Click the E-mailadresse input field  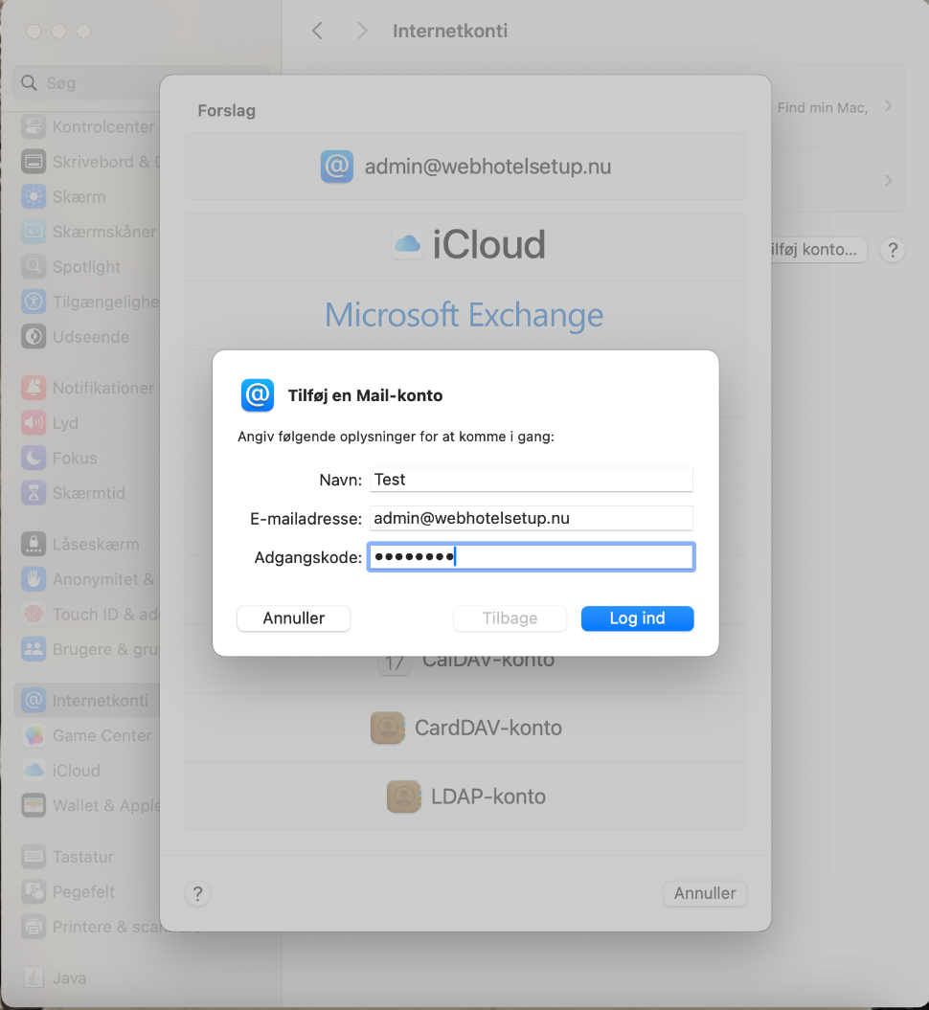(531, 518)
